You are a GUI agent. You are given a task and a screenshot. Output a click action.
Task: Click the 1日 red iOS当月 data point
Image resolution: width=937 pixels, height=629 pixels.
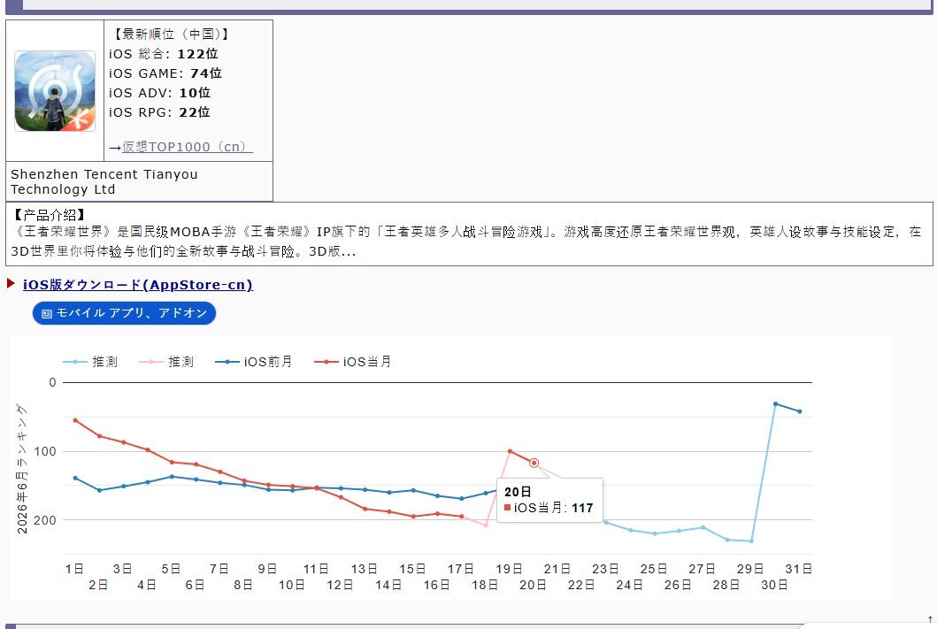[75, 420]
